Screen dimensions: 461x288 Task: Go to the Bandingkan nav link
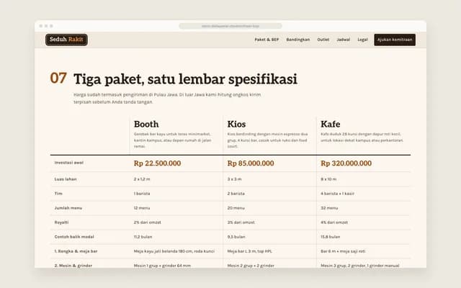pos(297,40)
